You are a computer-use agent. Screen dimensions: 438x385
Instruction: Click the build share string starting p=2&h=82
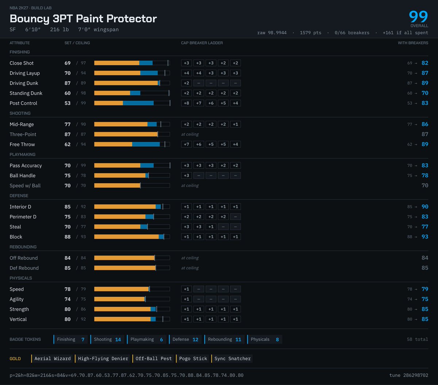point(127,375)
